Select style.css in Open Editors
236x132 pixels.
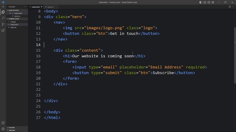[17, 16]
